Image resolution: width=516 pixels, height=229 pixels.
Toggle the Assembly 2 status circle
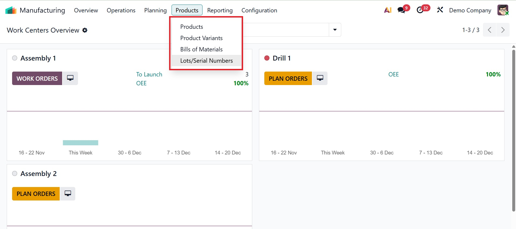[x=15, y=174]
